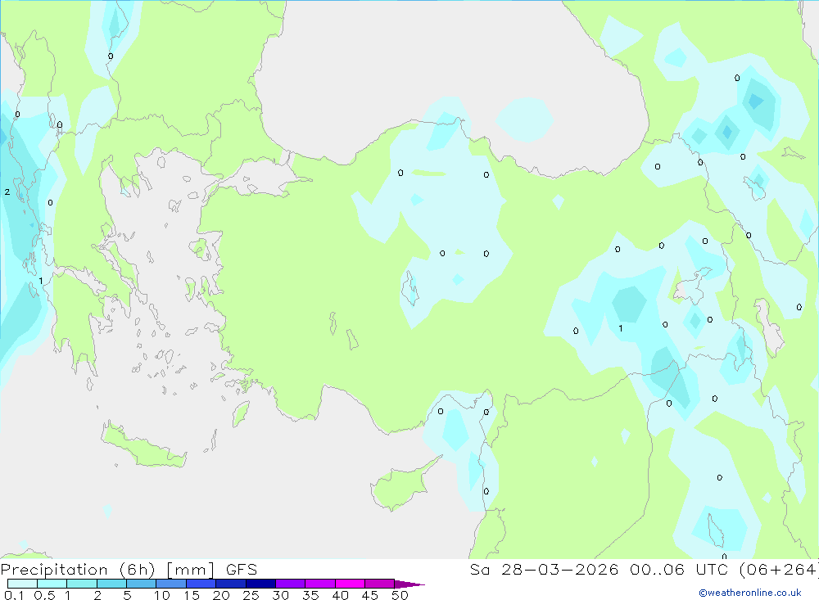Select the 30–35 mm violet legend swatch
The height and width of the screenshot is (600, 819).
tap(291, 584)
